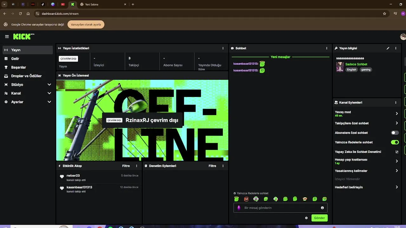The height and width of the screenshot is (228, 406).
Task: Click the Kick logo
Action: (x=23, y=37)
